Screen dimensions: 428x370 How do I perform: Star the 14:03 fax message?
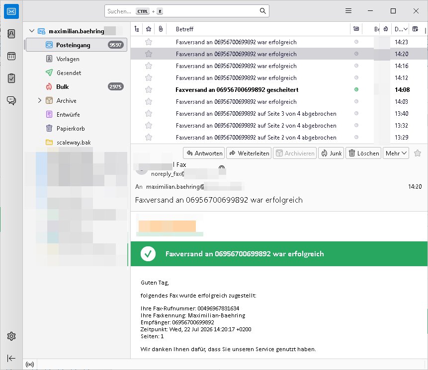coord(149,101)
